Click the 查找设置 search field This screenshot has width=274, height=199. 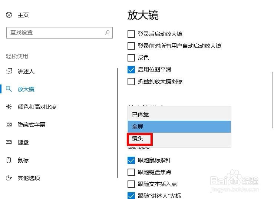pyautogui.click(x=59, y=33)
